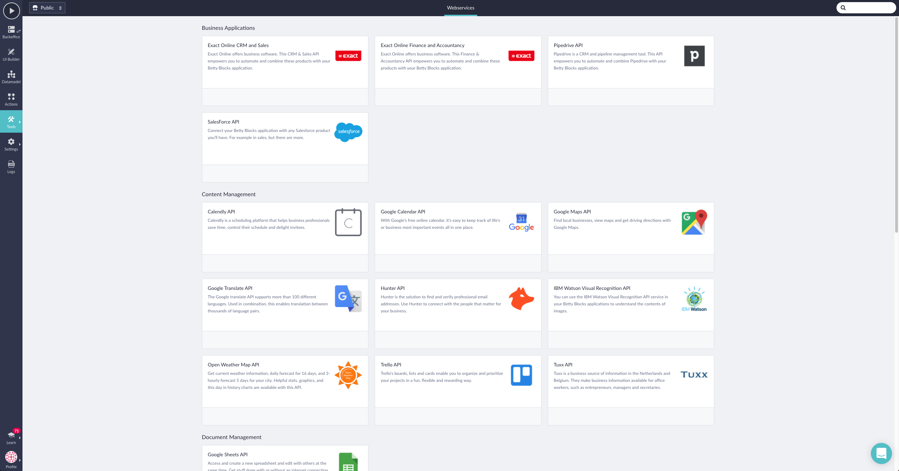899x471 pixels.
Task: Open the chat support bubble
Action: (x=881, y=453)
